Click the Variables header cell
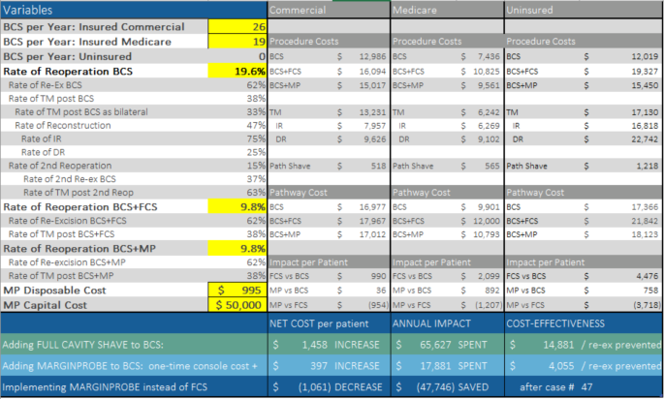The width and height of the screenshot is (664, 399). 134,10
